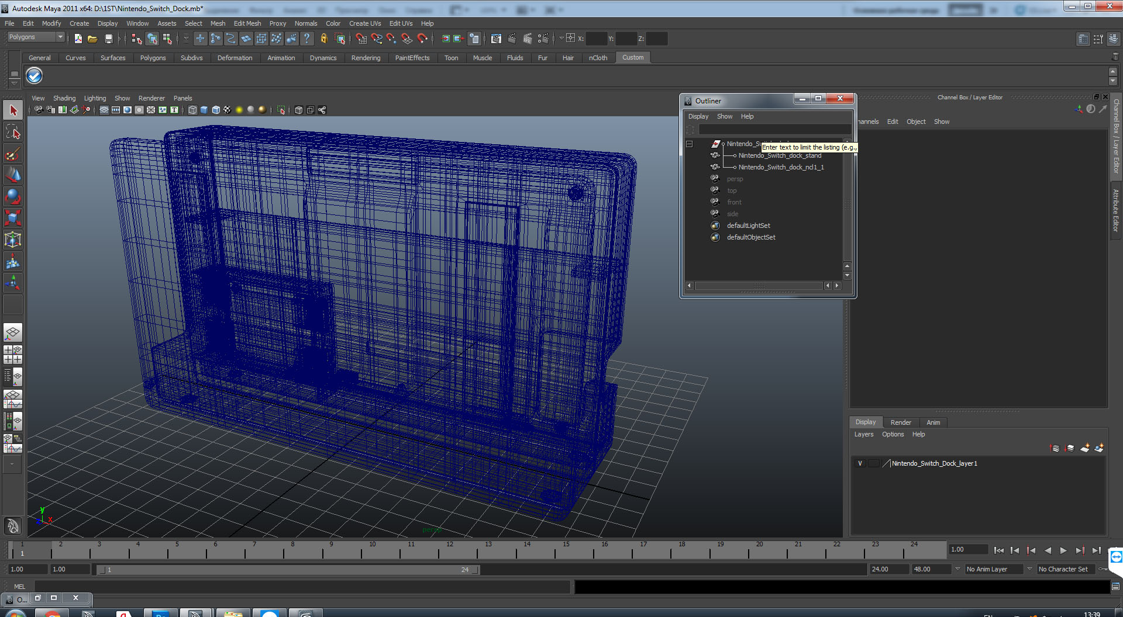Viewport: 1123px width, 617px height.
Task: Select the Show Manipulator tool
Action: point(13,283)
